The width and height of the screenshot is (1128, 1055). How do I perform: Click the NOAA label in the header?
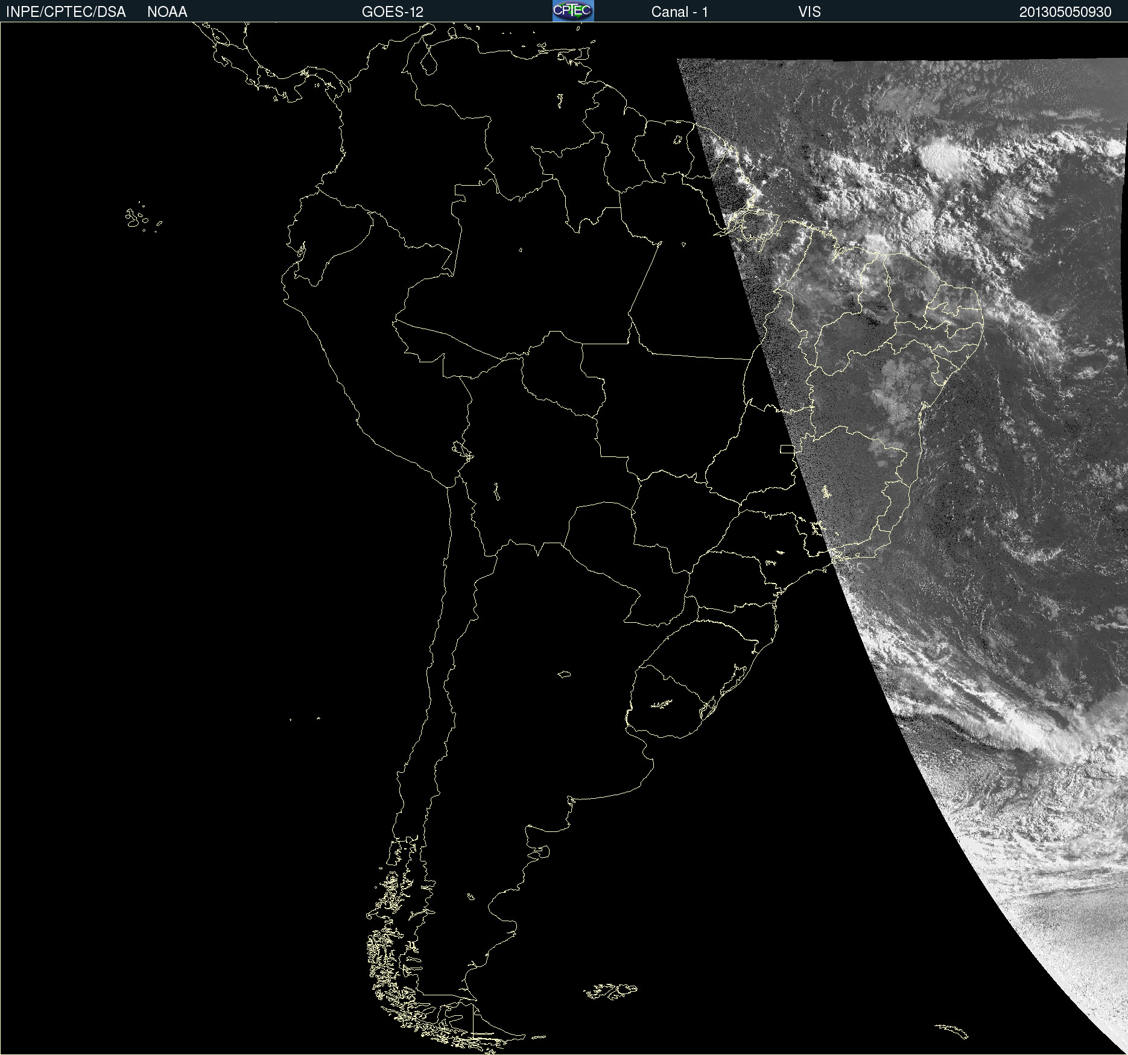point(167,12)
